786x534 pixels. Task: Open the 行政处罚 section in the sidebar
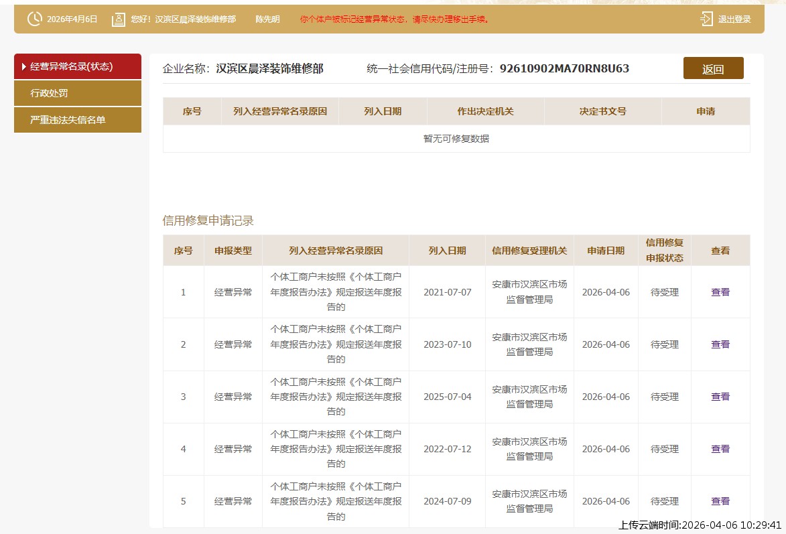click(77, 93)
